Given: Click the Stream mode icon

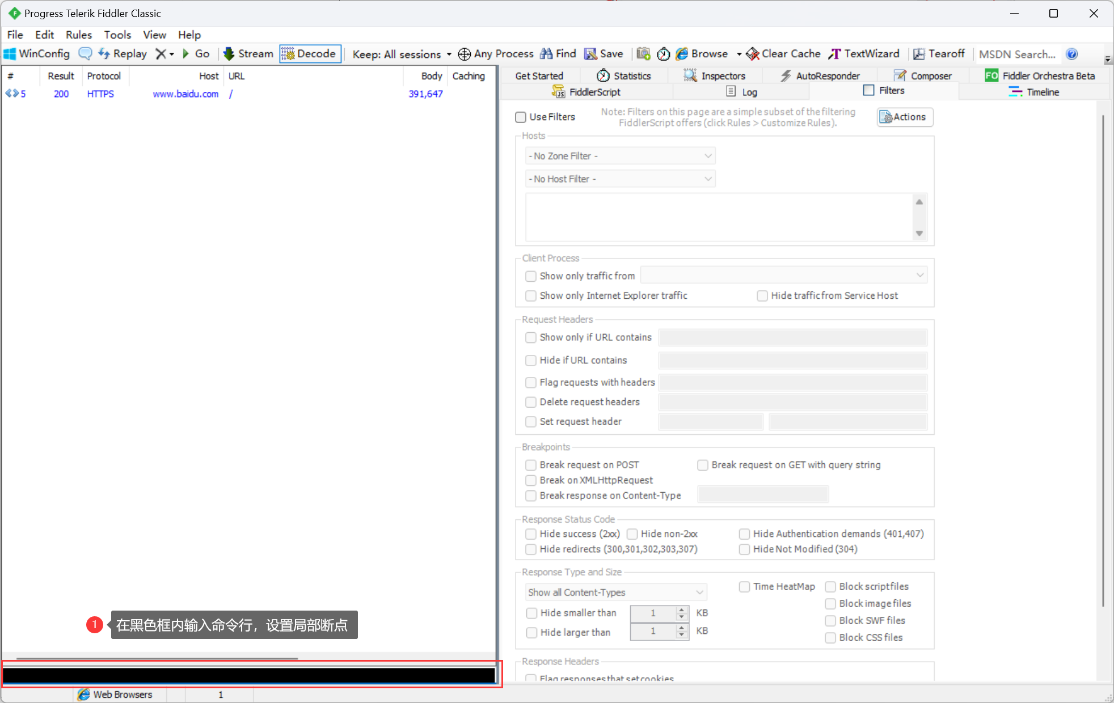Looking at the screenshot, I should click(229, 54).
